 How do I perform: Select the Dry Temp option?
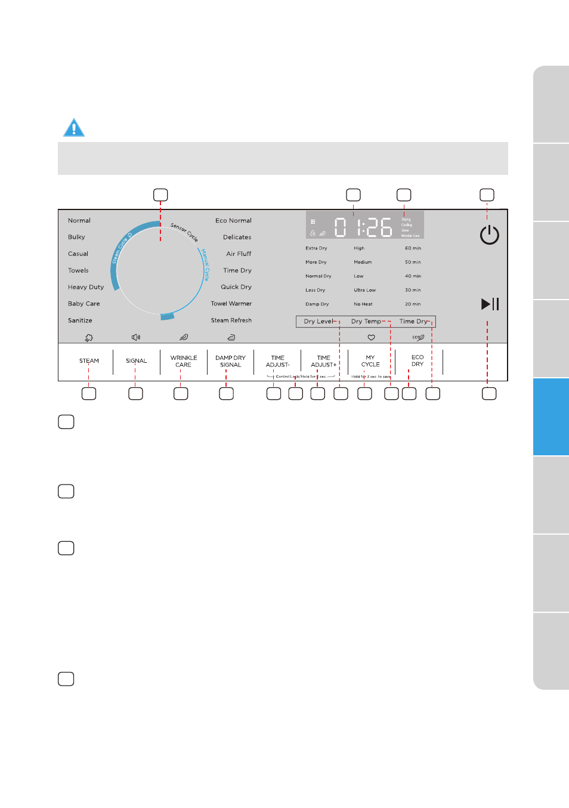[x=366, y=322]
